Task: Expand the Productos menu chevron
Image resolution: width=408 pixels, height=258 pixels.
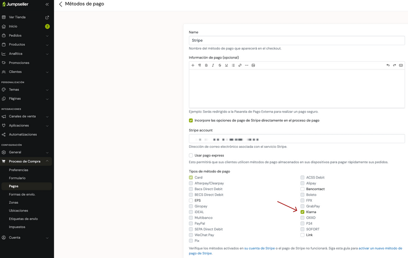Action: point(47,45)
